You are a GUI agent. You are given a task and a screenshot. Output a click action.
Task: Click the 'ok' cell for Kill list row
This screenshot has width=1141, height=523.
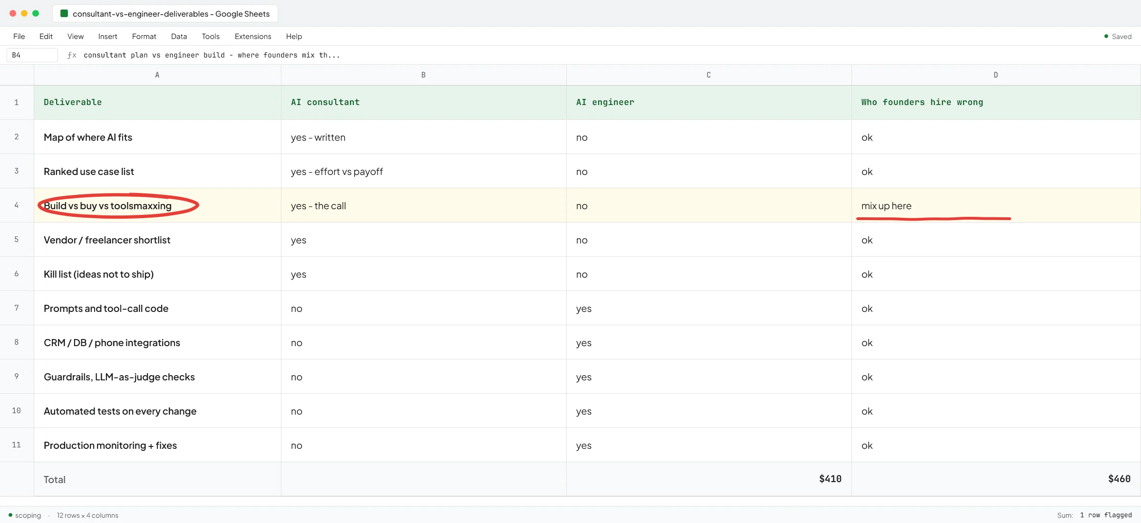pos(996,274)
